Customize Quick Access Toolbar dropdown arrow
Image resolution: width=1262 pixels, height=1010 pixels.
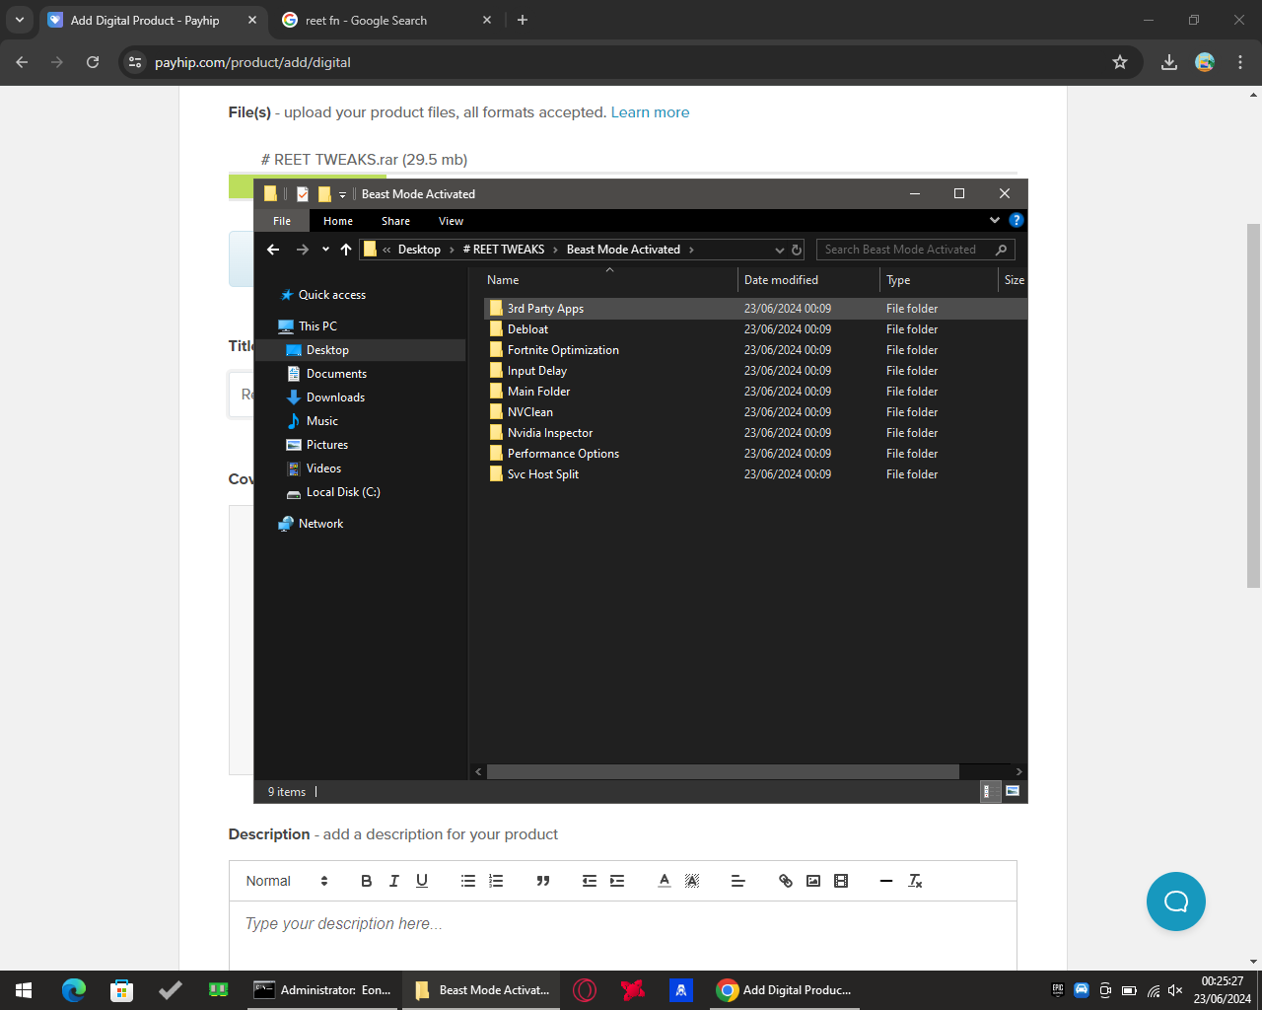pos(342,194)
